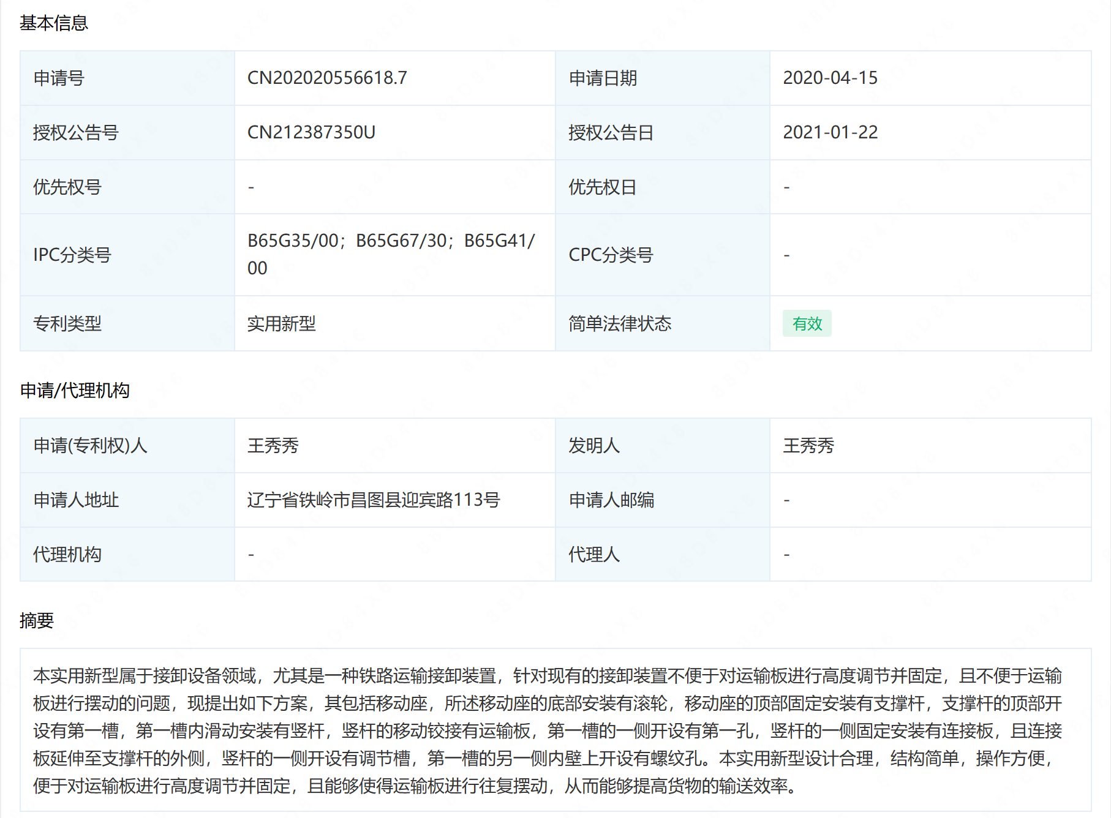1111x818 pixels.
Task: Click the 授权公告号 label cell
Action: coord(127,132)
